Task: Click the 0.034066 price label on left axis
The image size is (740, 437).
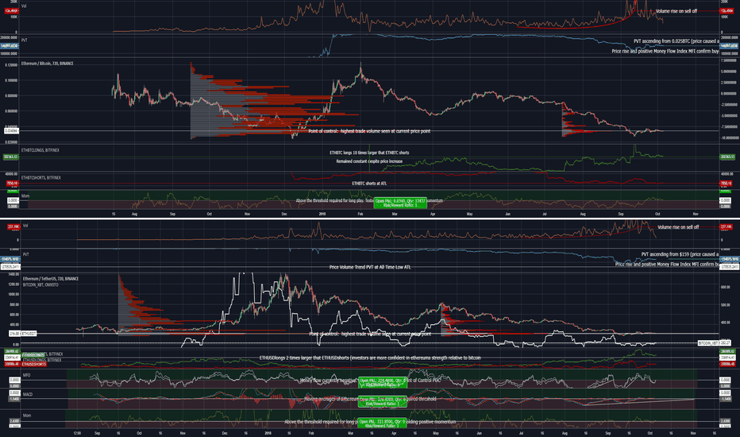Action: click(x=11, y=131)
